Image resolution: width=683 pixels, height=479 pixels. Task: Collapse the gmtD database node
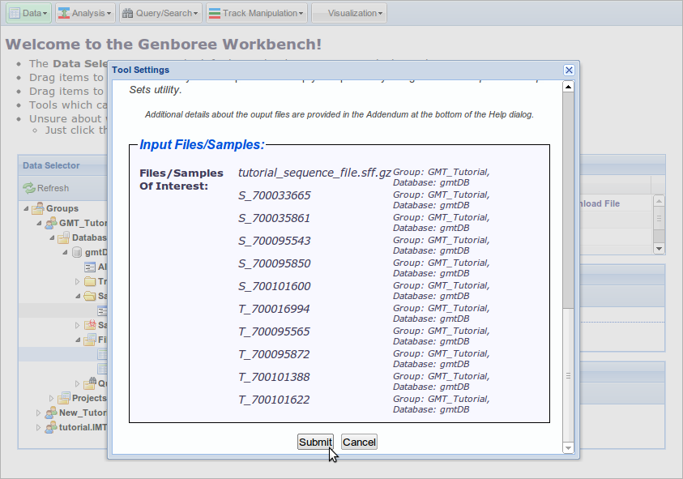coord(65,252)
